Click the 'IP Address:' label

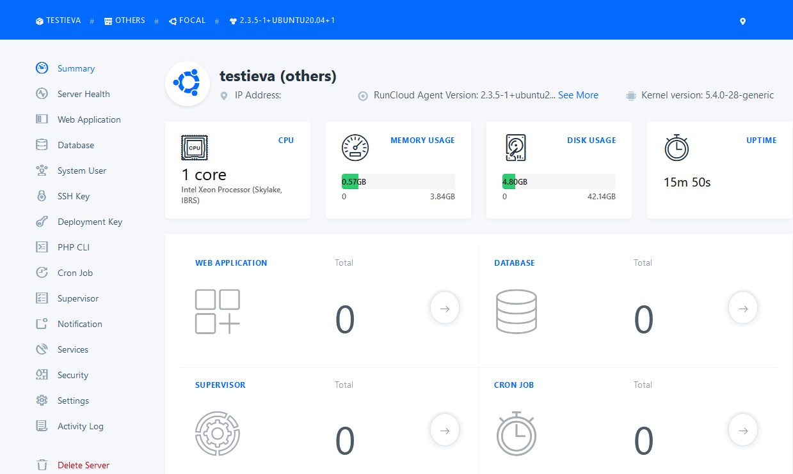[258, 95]
